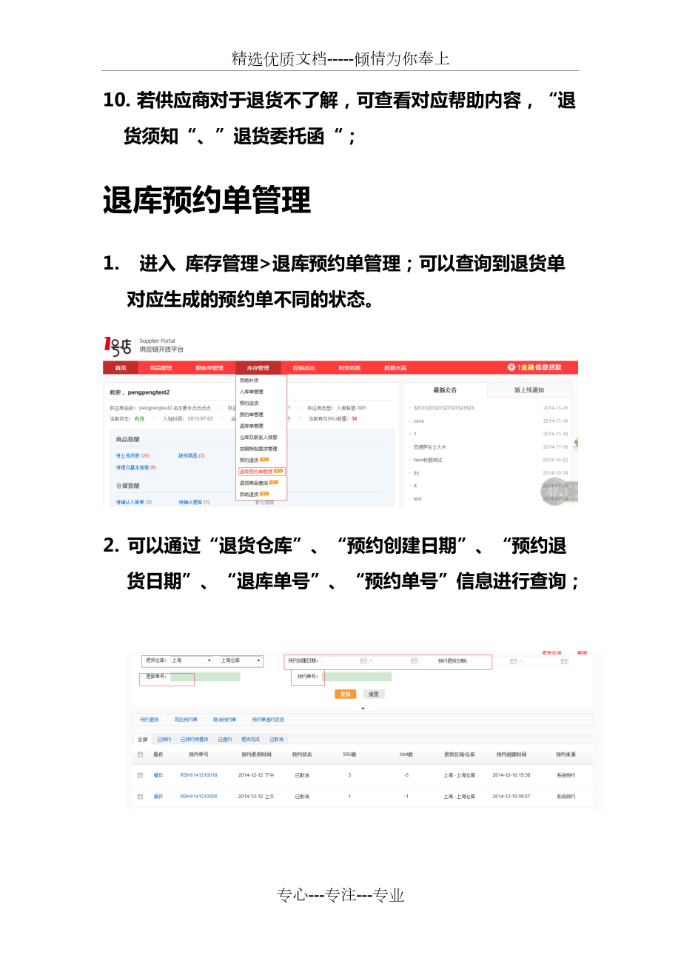Select 预约送货 in the dropdown menu

click(x=249, y=404)
